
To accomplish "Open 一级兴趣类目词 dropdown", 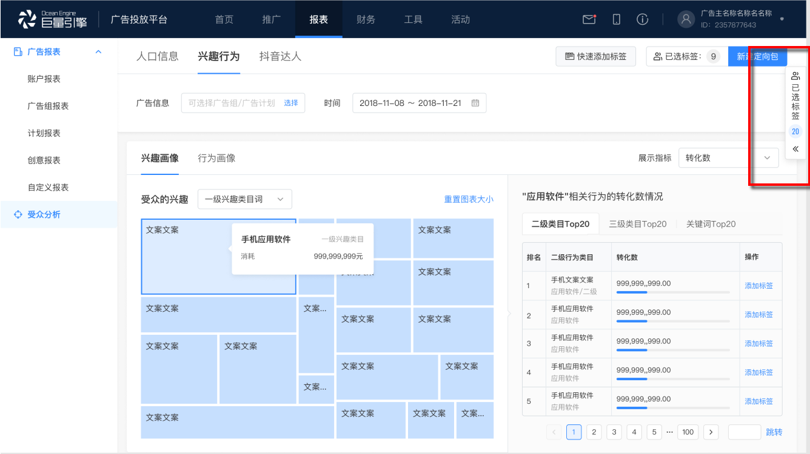I will [x=245, y=199].
